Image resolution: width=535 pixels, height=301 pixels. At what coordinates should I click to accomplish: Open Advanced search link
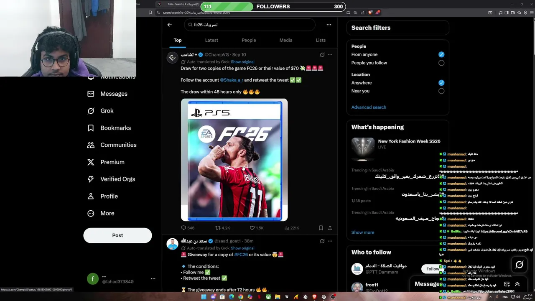tap(369, 107)
